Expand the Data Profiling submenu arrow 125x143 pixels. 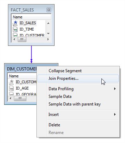(x=115, y=89)
